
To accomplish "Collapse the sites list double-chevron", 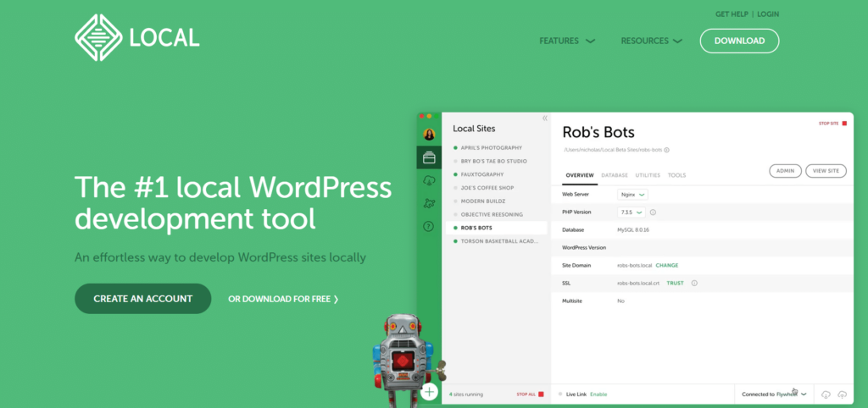I will coord(545,119).
